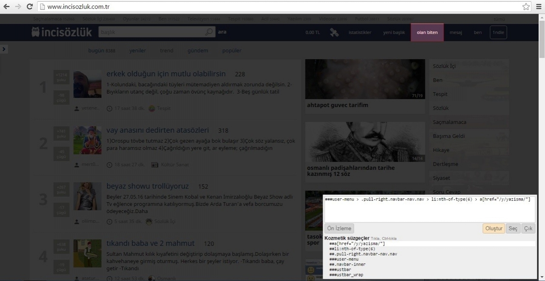Click the thumbnail of 'beyaz showu trollüyoruz'
This screenshot has height=281, width=545.
tap(87, 197)
